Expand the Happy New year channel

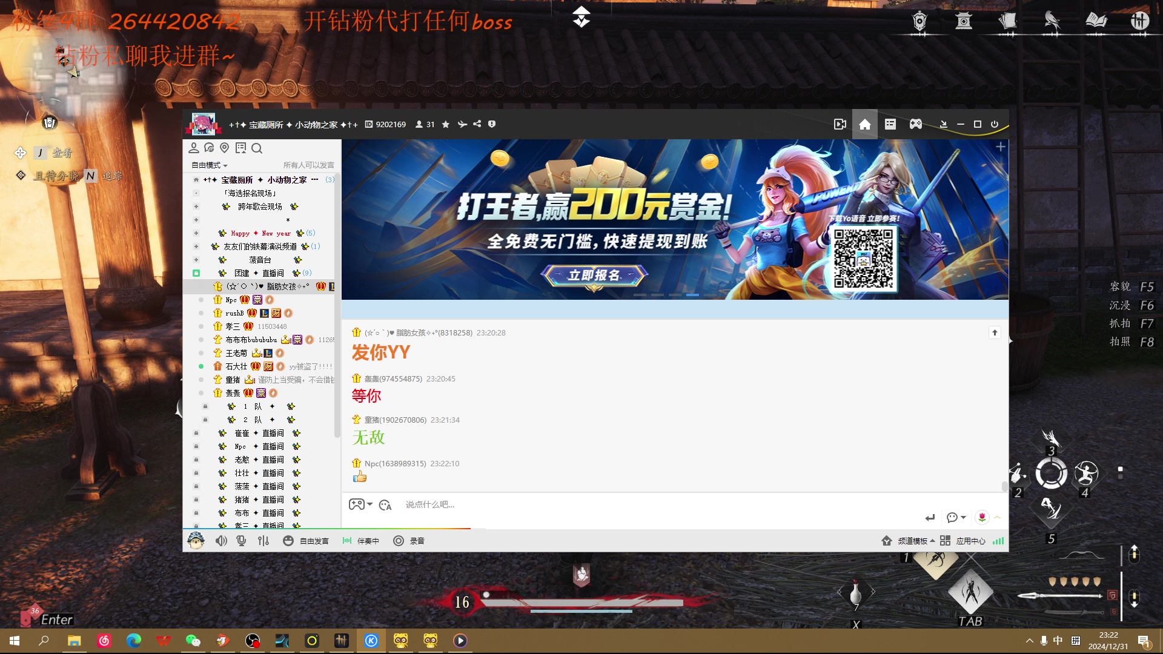coord(196,233)
